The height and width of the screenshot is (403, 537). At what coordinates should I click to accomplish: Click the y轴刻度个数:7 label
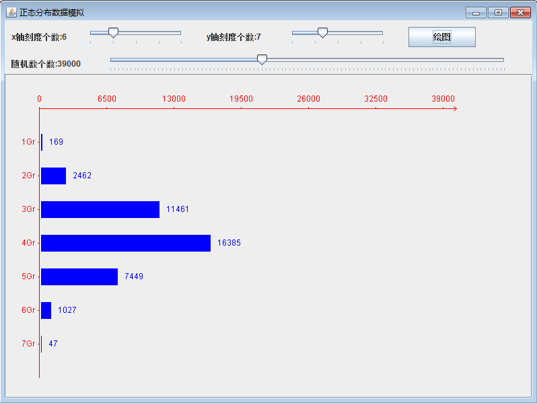234,37
